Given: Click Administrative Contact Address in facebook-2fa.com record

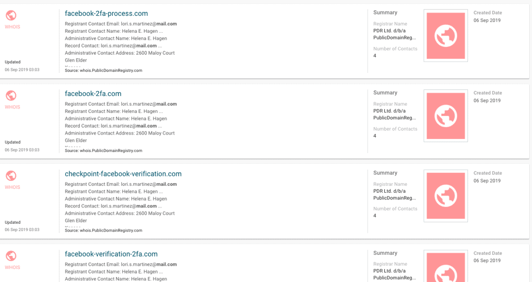Looking at the screenshot, I should 120,133.
